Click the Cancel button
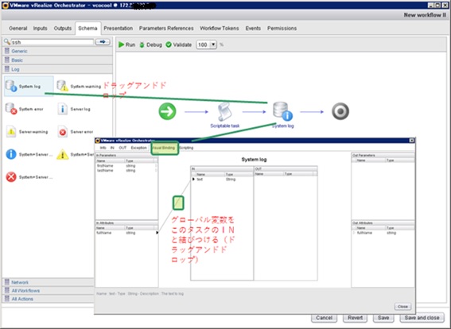This screenshot has height=329, width=451. 325,318
